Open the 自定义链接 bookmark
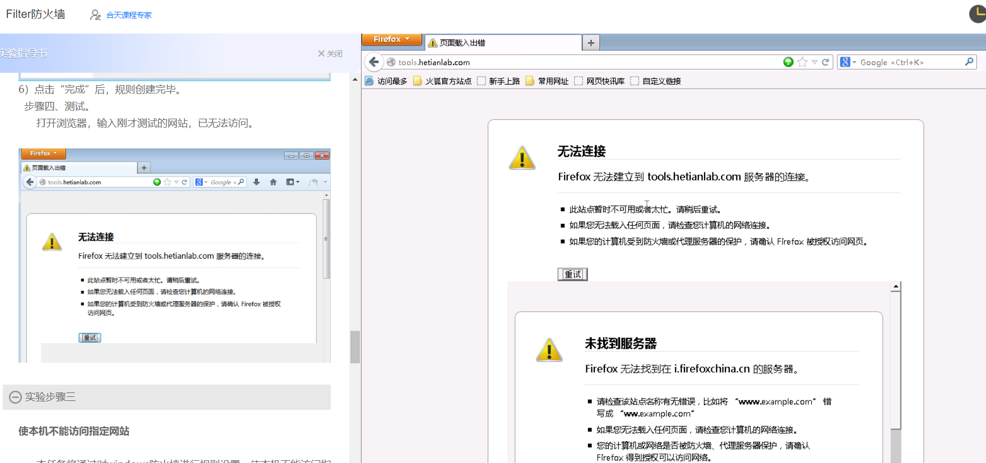 click(655, 81)
